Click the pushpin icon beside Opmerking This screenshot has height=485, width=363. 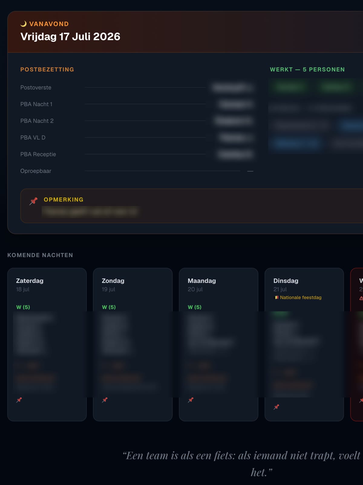pyautogui.click(x=34, y=201)
